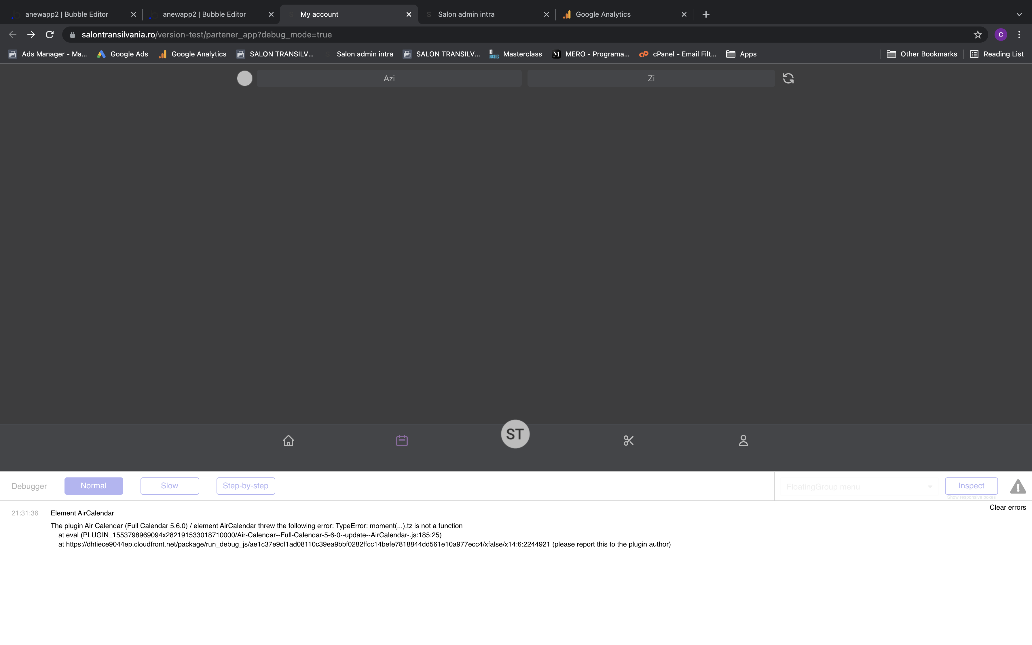The height and width of the screenshot is (645, 1032).
Task: Open Ads Manager bookmark
Action: click(x=48, y=54)
